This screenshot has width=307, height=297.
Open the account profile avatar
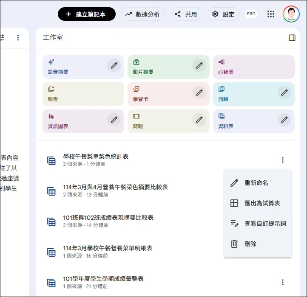click(291, 14)
